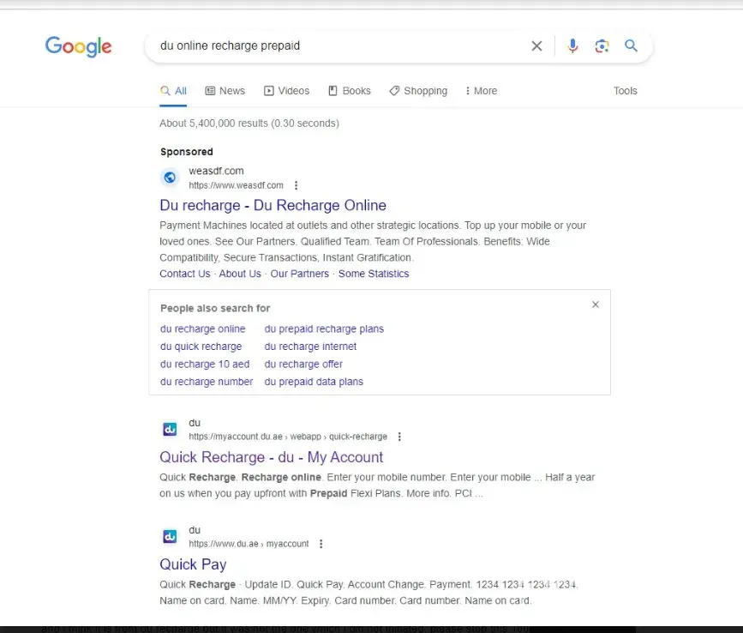
Task: Click the blue magnifier search button
Action: 631,46
